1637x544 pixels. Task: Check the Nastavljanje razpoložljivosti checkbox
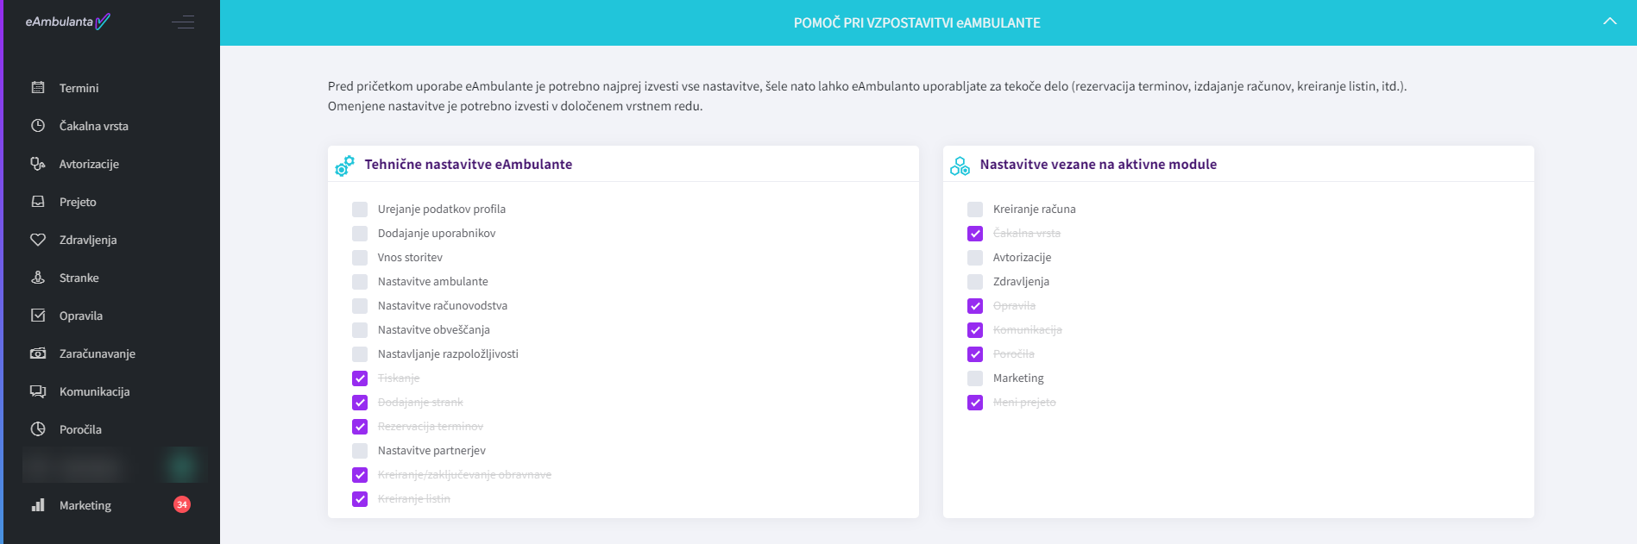click(x=360, y=354)
